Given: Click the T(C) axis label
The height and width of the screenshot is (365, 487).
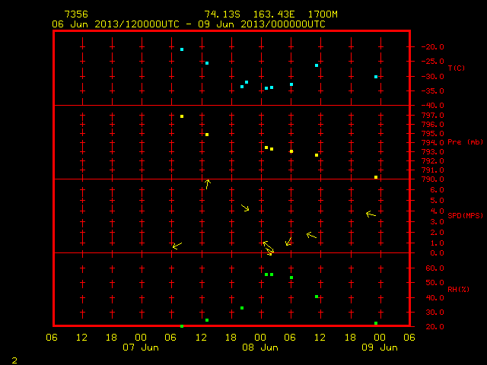Looking at the screenshot, I should [x=457, y=68].
